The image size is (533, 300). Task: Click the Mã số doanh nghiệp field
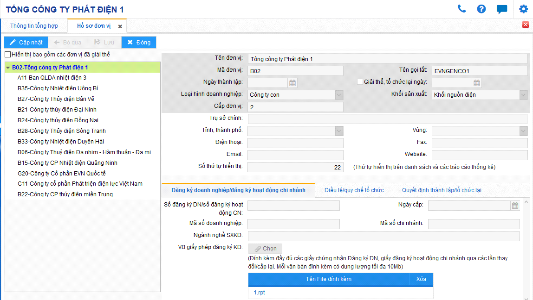click(294, 224)
